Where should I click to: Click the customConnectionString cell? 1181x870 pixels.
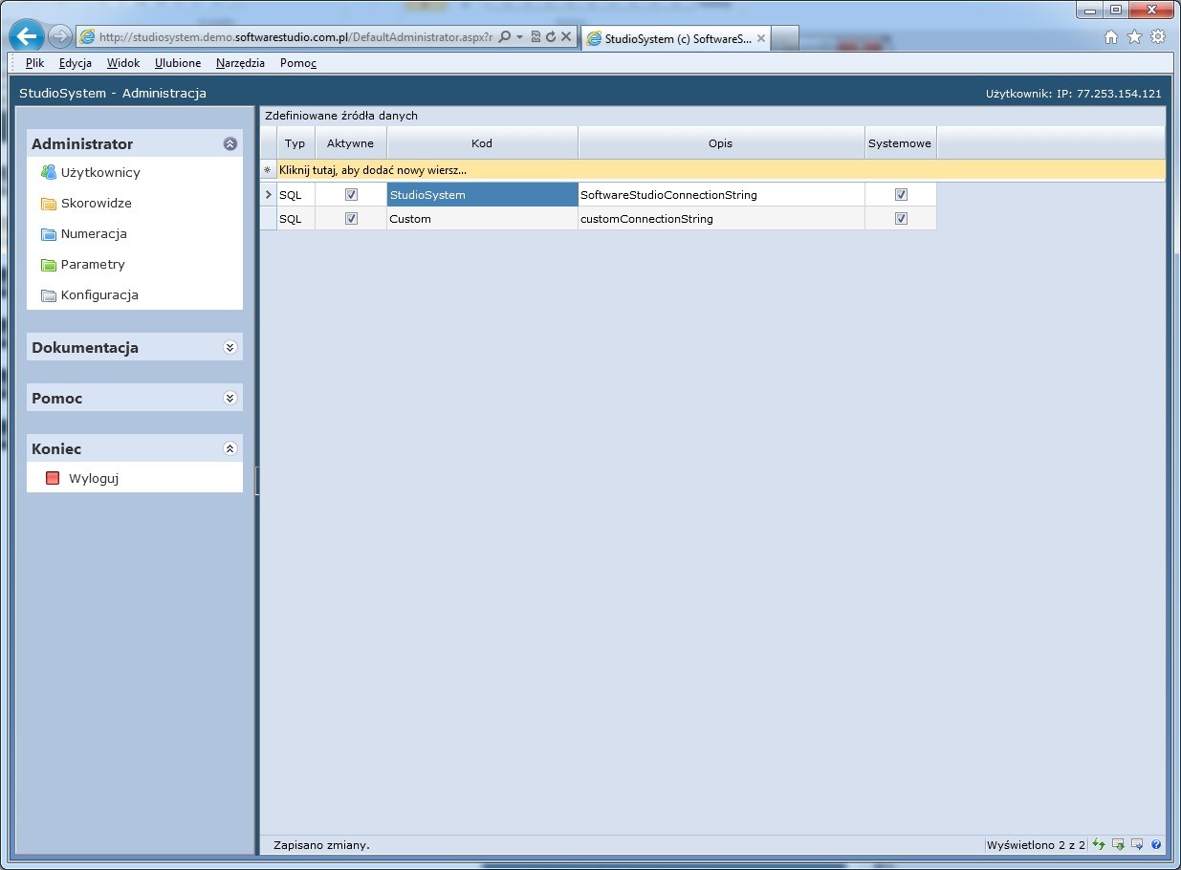tap(721, 218)
